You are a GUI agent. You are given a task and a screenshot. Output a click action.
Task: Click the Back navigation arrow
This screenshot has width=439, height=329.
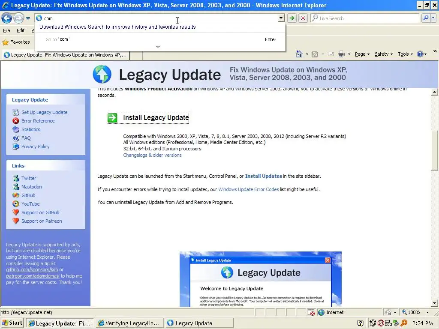pos(7,18)
